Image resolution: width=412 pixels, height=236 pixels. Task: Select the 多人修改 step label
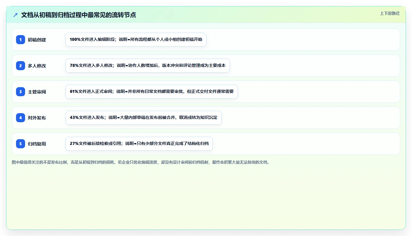click(37, 66)
